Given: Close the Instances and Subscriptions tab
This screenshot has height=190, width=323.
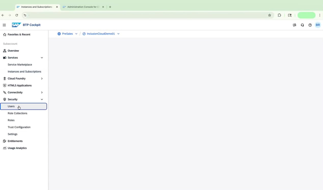Looking at the screenshot, I should click(x=57, y=7).
